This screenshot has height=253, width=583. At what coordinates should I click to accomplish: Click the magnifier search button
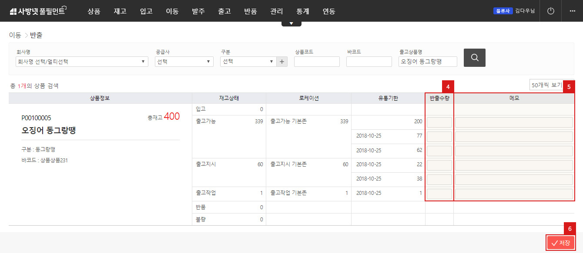click(474, 57)
